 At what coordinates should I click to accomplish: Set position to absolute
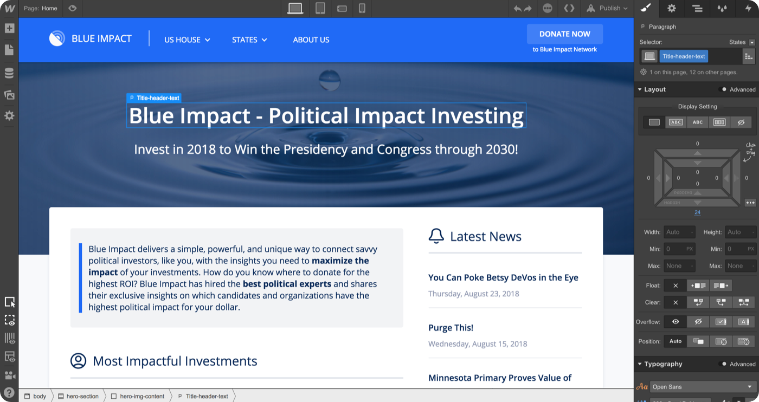pyautogui.click(x=721, y=341)
